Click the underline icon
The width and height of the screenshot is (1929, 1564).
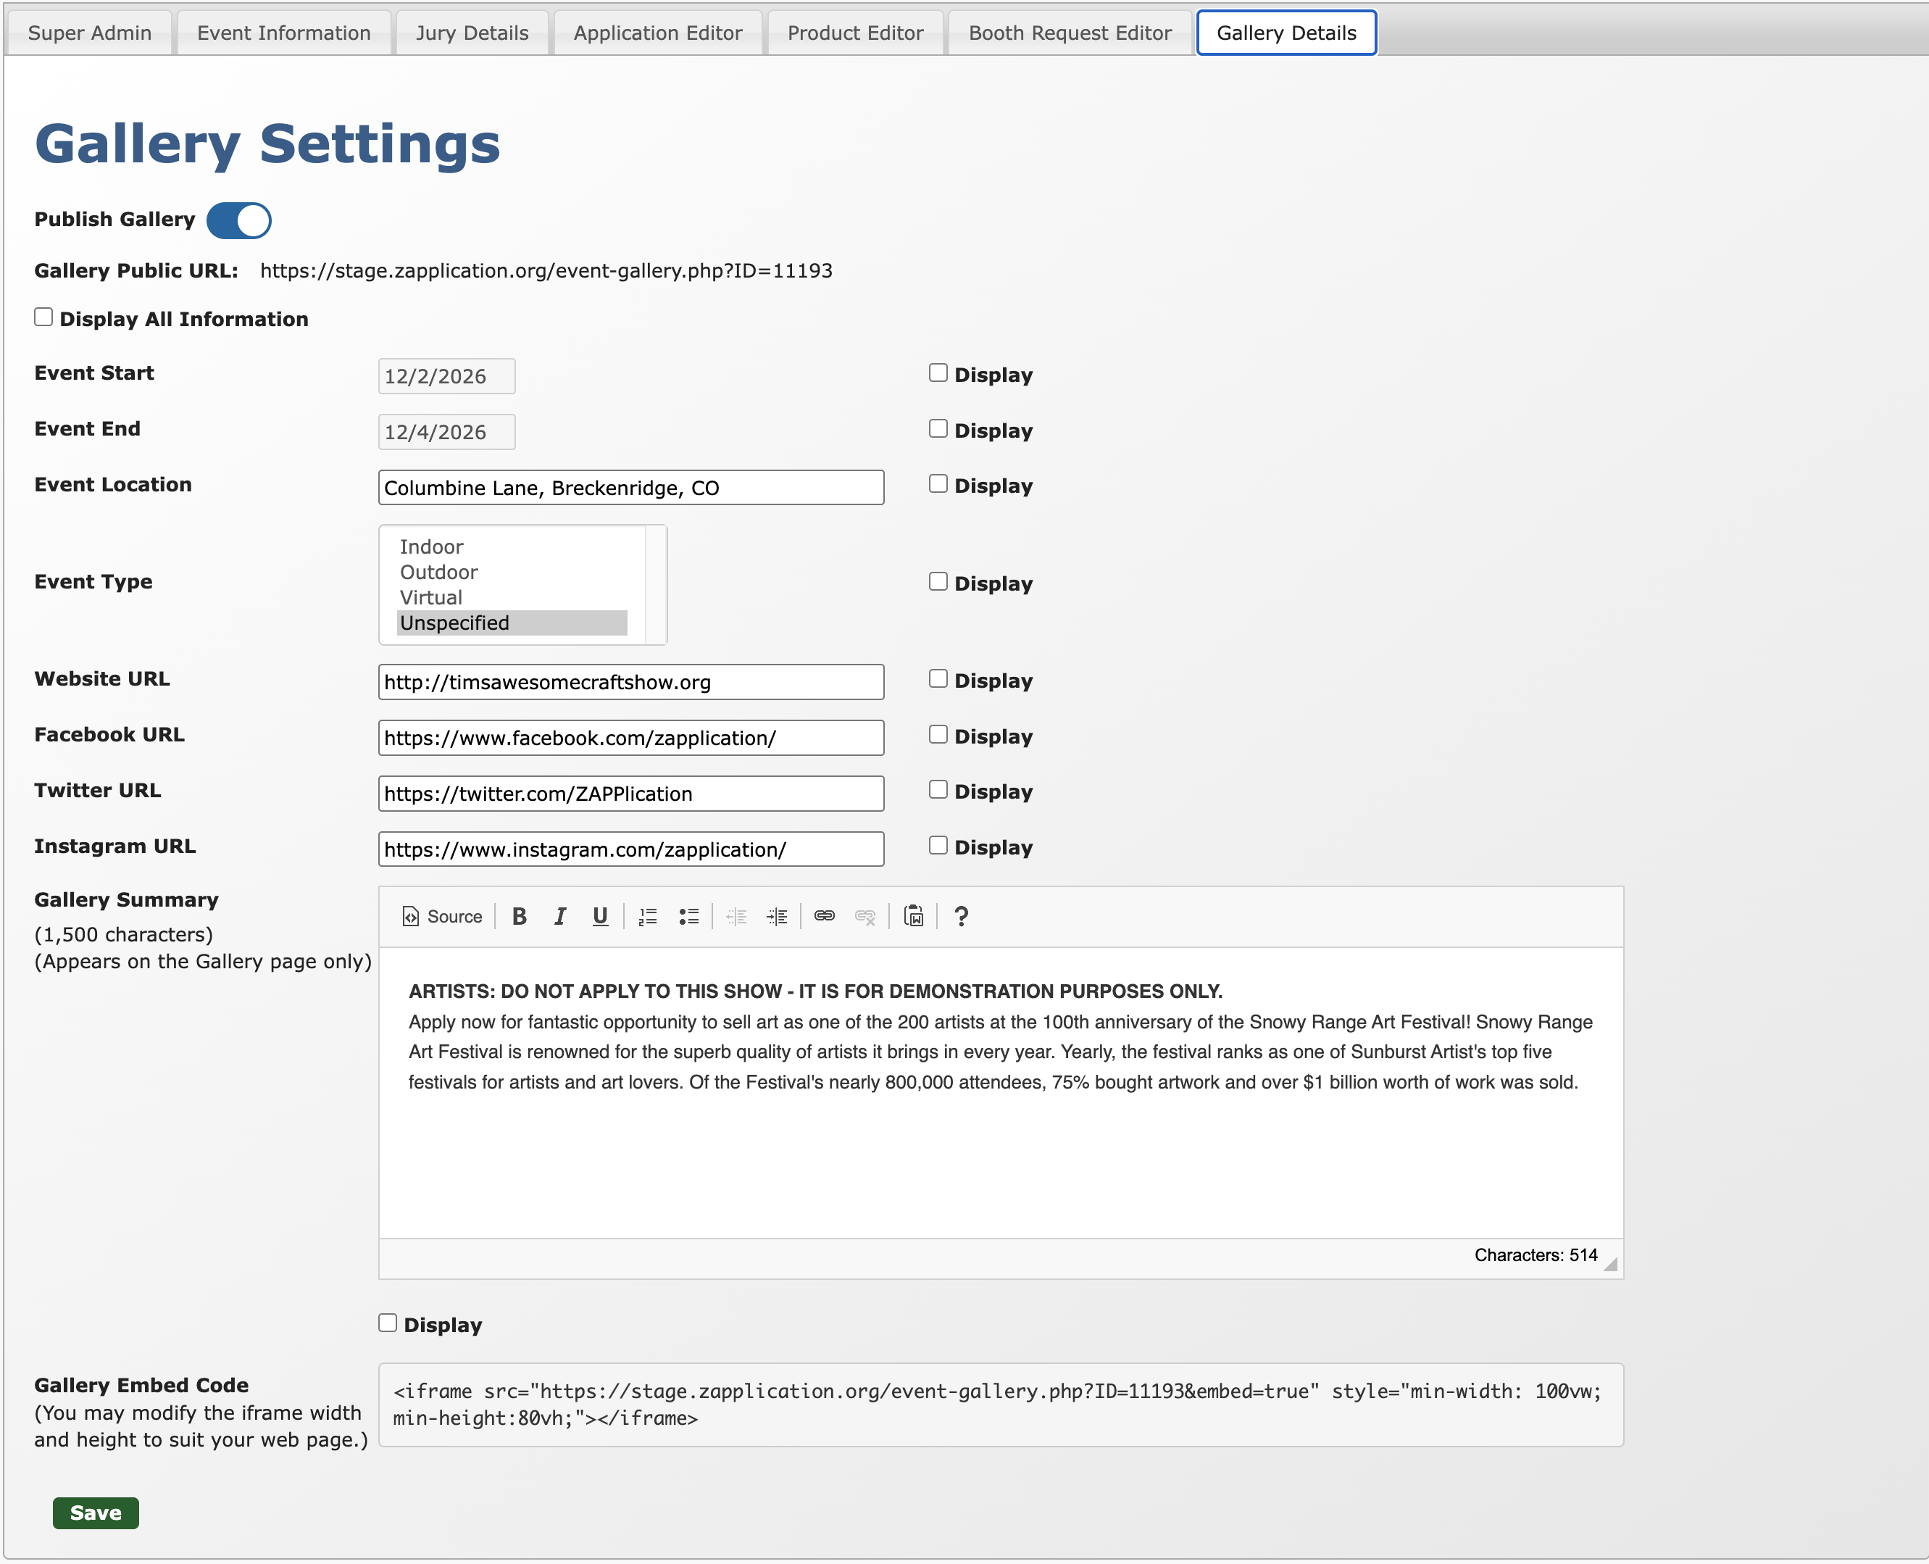(600, 917)
